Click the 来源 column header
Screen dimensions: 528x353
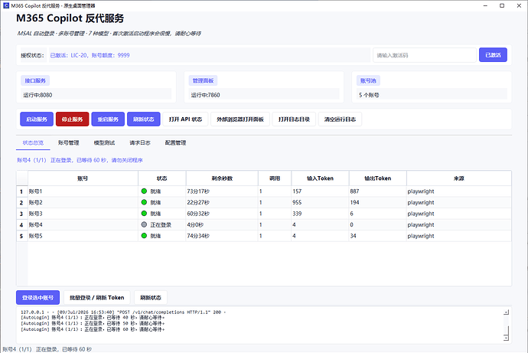[x=459, y=178]
